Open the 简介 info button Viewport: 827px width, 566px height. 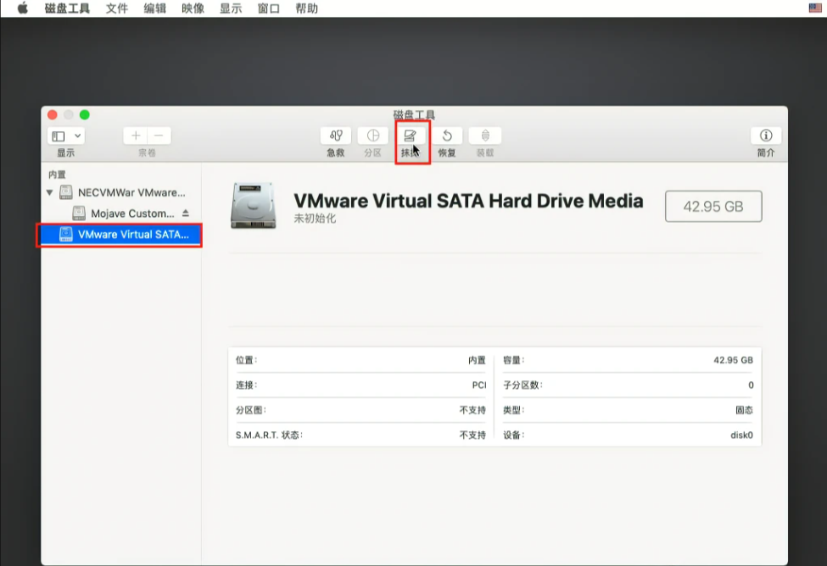[x=766, y=136]
